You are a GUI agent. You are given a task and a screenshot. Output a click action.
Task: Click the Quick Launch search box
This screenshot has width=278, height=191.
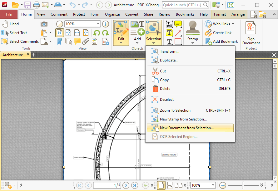click(x=185, y=5)
